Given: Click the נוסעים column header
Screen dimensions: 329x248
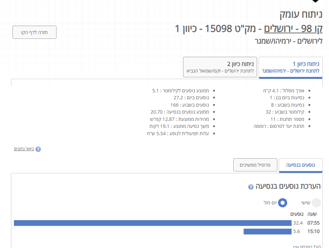Looking at the screenshot, I should coord(297,214).
